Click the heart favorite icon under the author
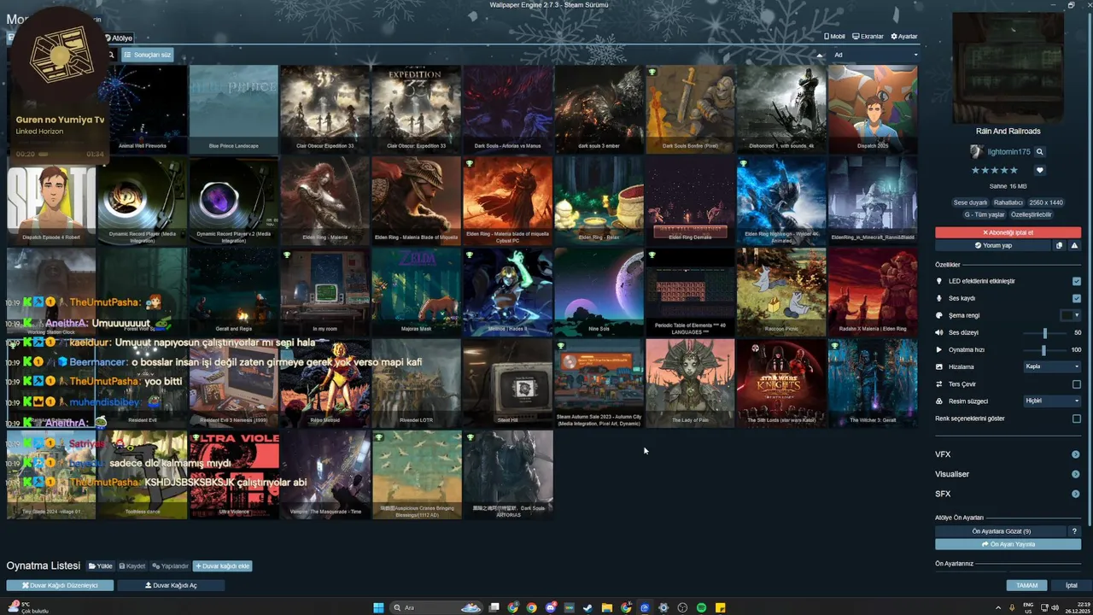 tap(1039, 170)
